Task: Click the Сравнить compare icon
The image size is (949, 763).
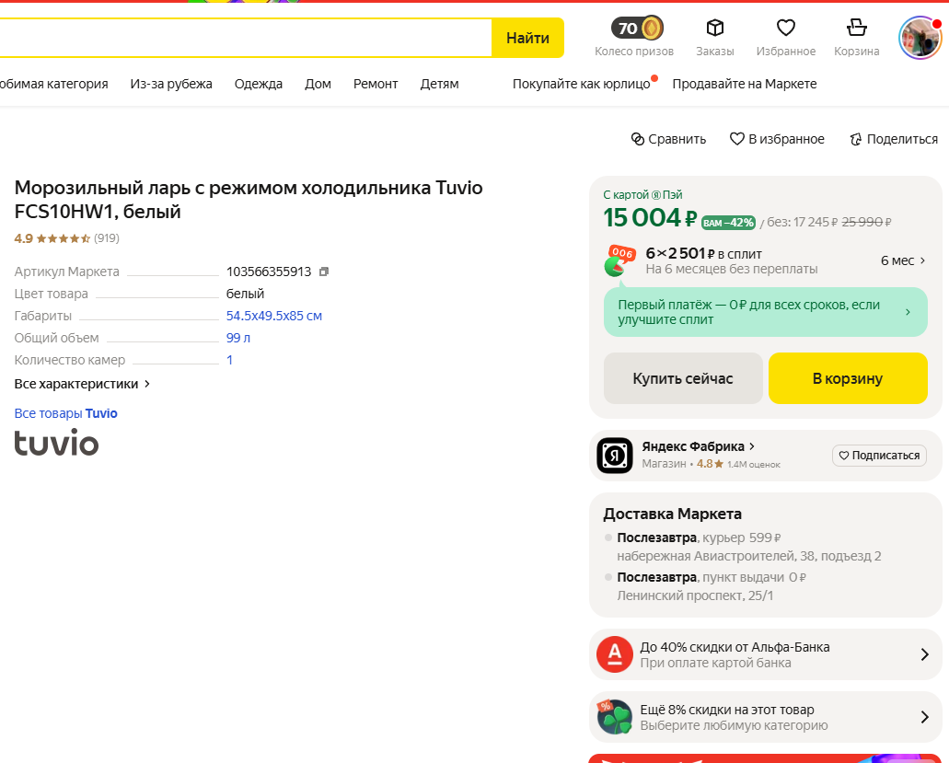Action: [x=638, y=139]
